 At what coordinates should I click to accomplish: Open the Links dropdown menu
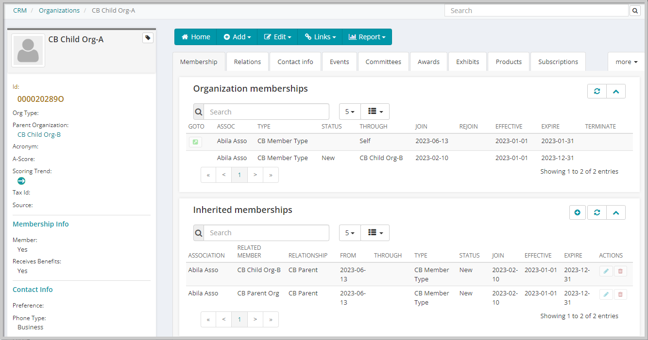320,37
